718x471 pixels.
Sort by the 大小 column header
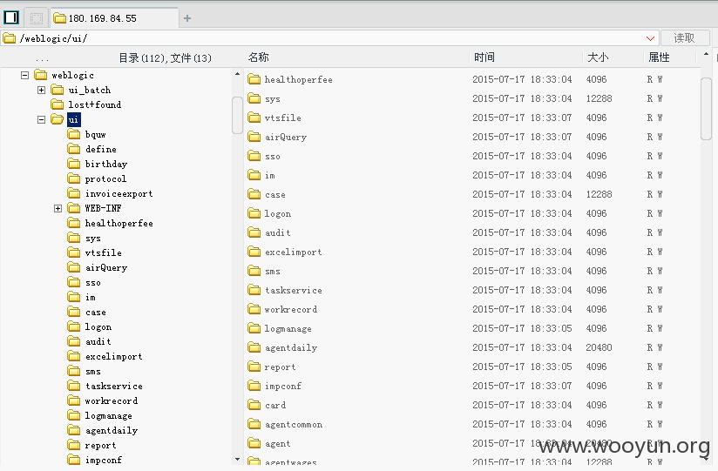click(x=598, y=57)
